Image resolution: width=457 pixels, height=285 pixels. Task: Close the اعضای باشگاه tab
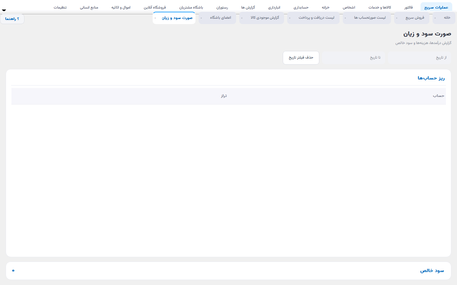(201, 18)
